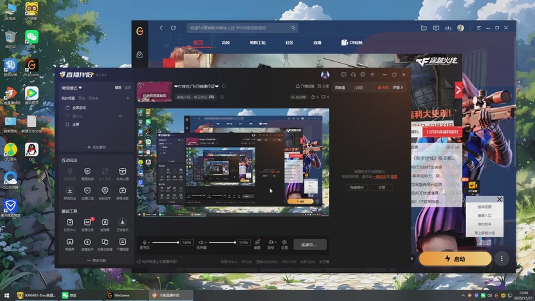Click the 录制 record icon
Image resolution: width=535 pixels, height=301 pixels.
tap(270, 242)
